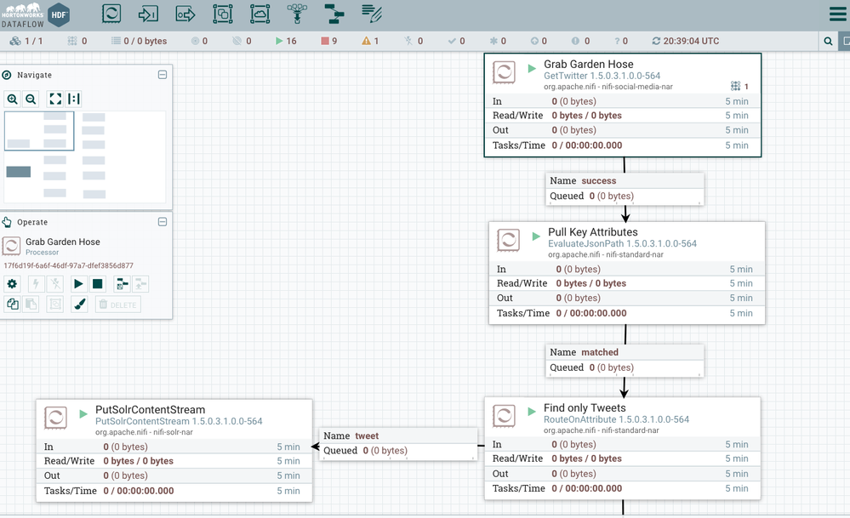Viewport: 850px width, 518px height.
Task: Open configuration gear in Operate panel
Action: pyautogui.click(x=13, y=284)
